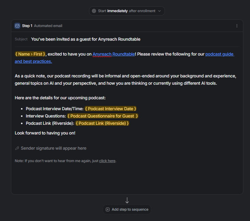Click the down arrow below the email step
Image resolution: width=250 pixels, height=221 pixels.
point(127,200)
